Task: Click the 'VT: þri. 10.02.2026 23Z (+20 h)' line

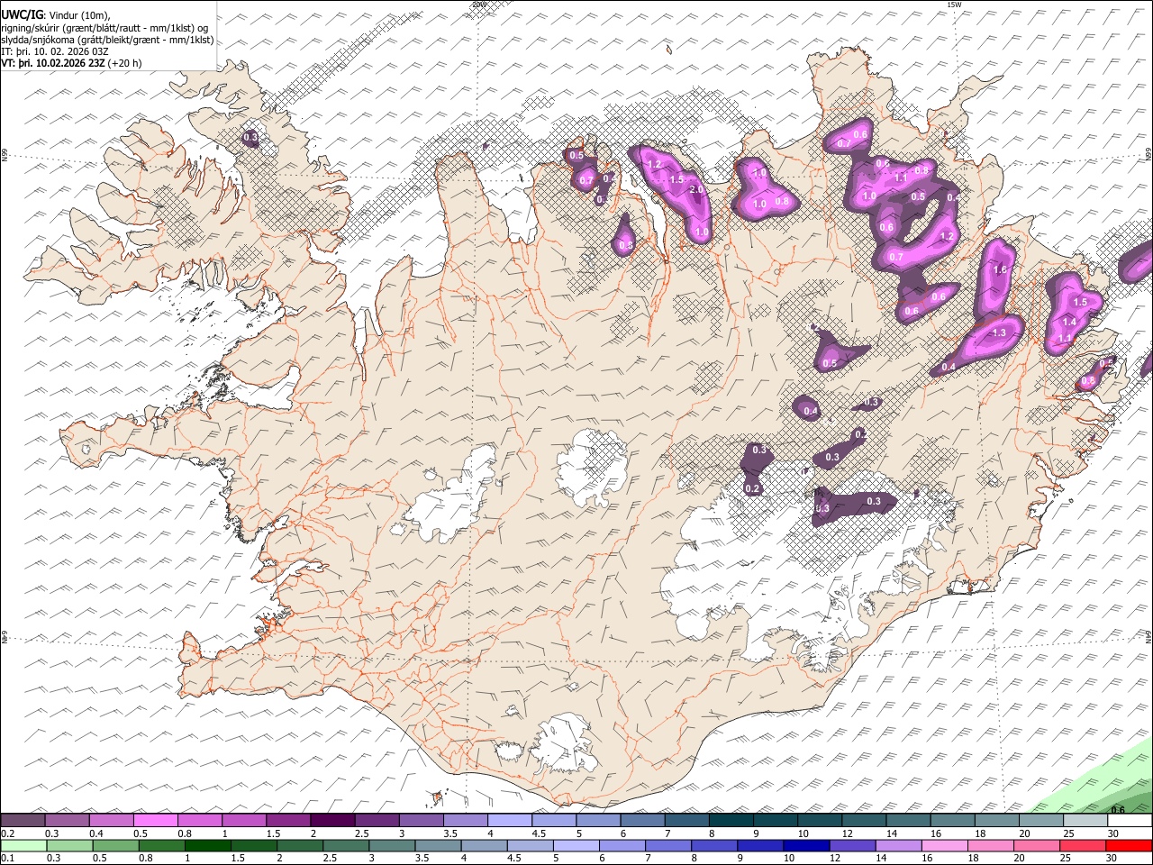Action: pyautogui.click(x=71, y=63)
